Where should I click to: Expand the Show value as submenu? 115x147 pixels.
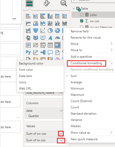[89, 133]
